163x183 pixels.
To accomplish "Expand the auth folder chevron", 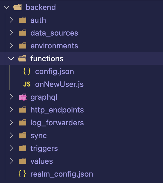I will click(x=11, y=20).
